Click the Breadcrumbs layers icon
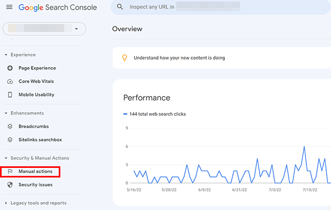 pyautogui.click(x=10, y=126)
